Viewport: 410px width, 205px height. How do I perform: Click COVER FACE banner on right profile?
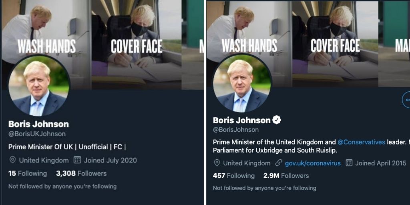[335, 46]
